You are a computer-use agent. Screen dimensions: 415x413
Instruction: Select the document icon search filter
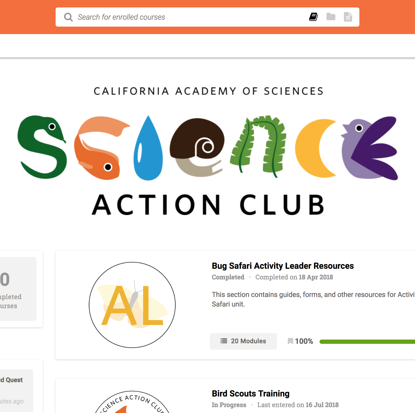coord(348,17)
